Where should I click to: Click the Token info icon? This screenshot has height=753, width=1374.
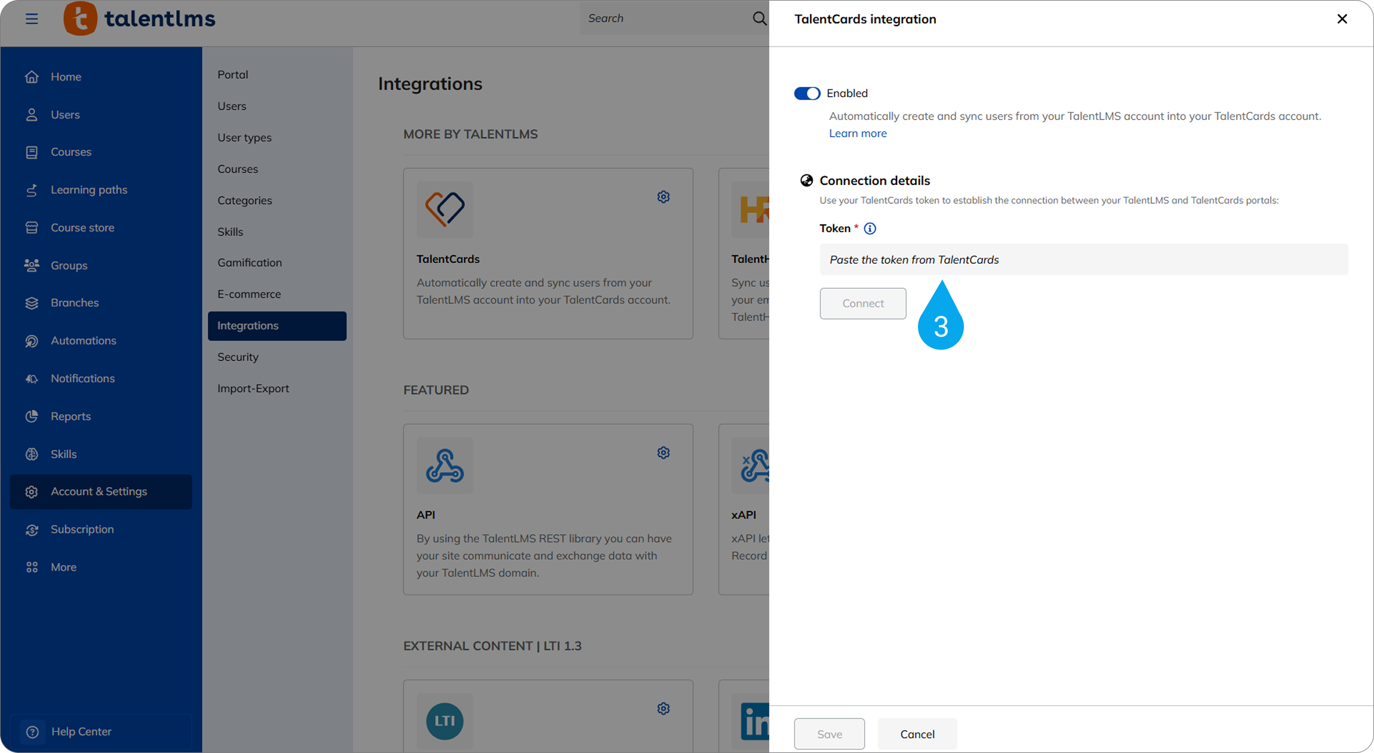pos(870,229)
